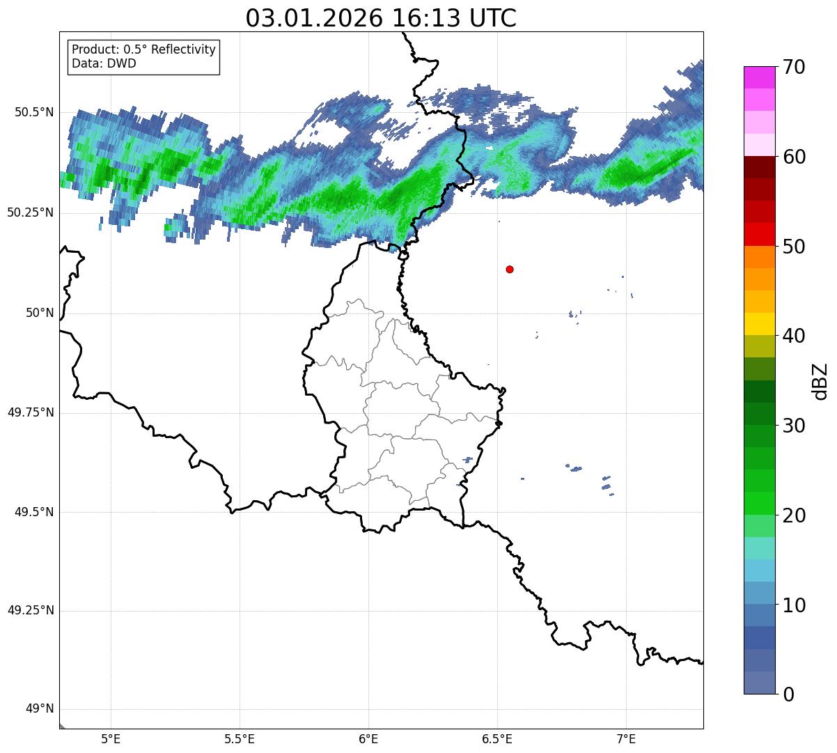Pick the bright green swatch just above 20
Viewport: 837px width, 753px height.
click(x=759, y=504)
